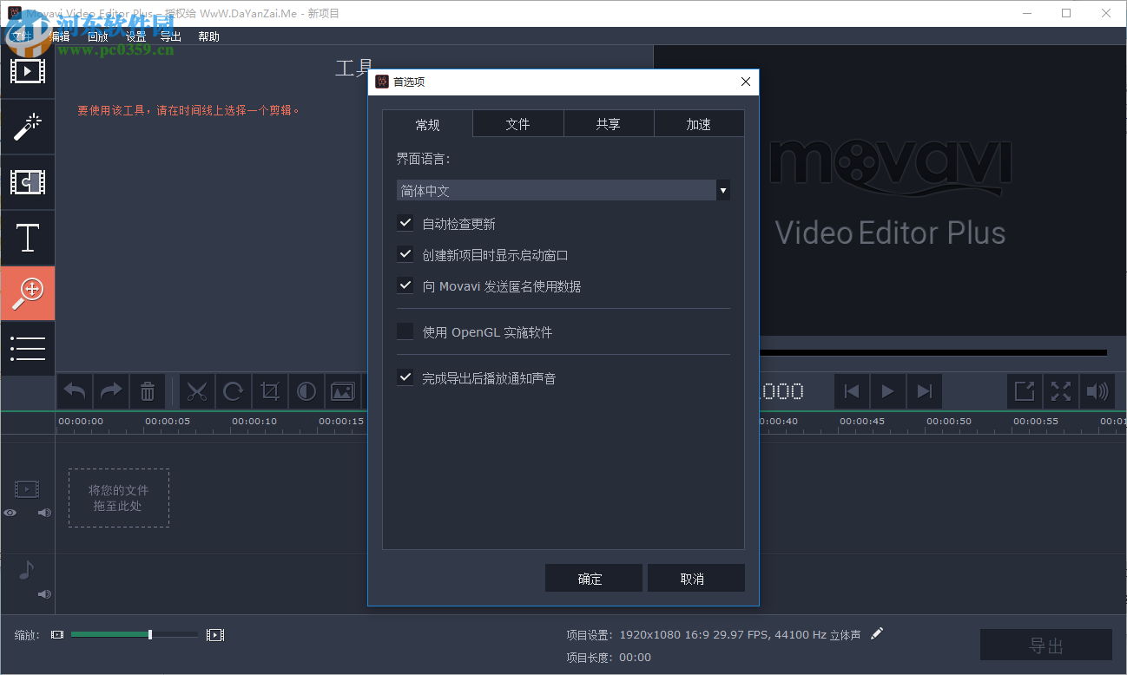Image resolution: width=1127 pixels, height=675 pixels.
Task: Click the 将您的文件拖至此处 placeholder area
Action: pos(118,498)
